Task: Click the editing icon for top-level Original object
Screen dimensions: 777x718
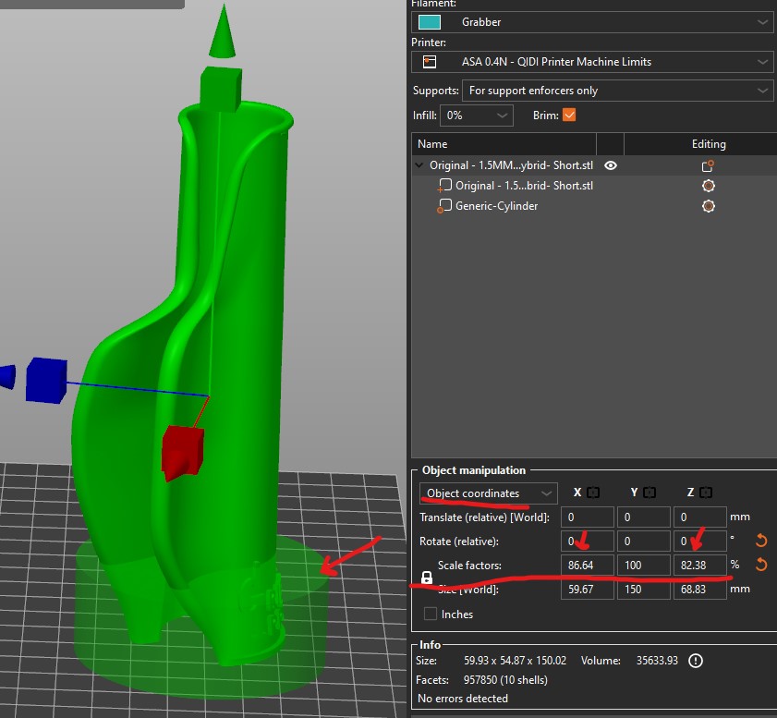Action: (708, 165)
